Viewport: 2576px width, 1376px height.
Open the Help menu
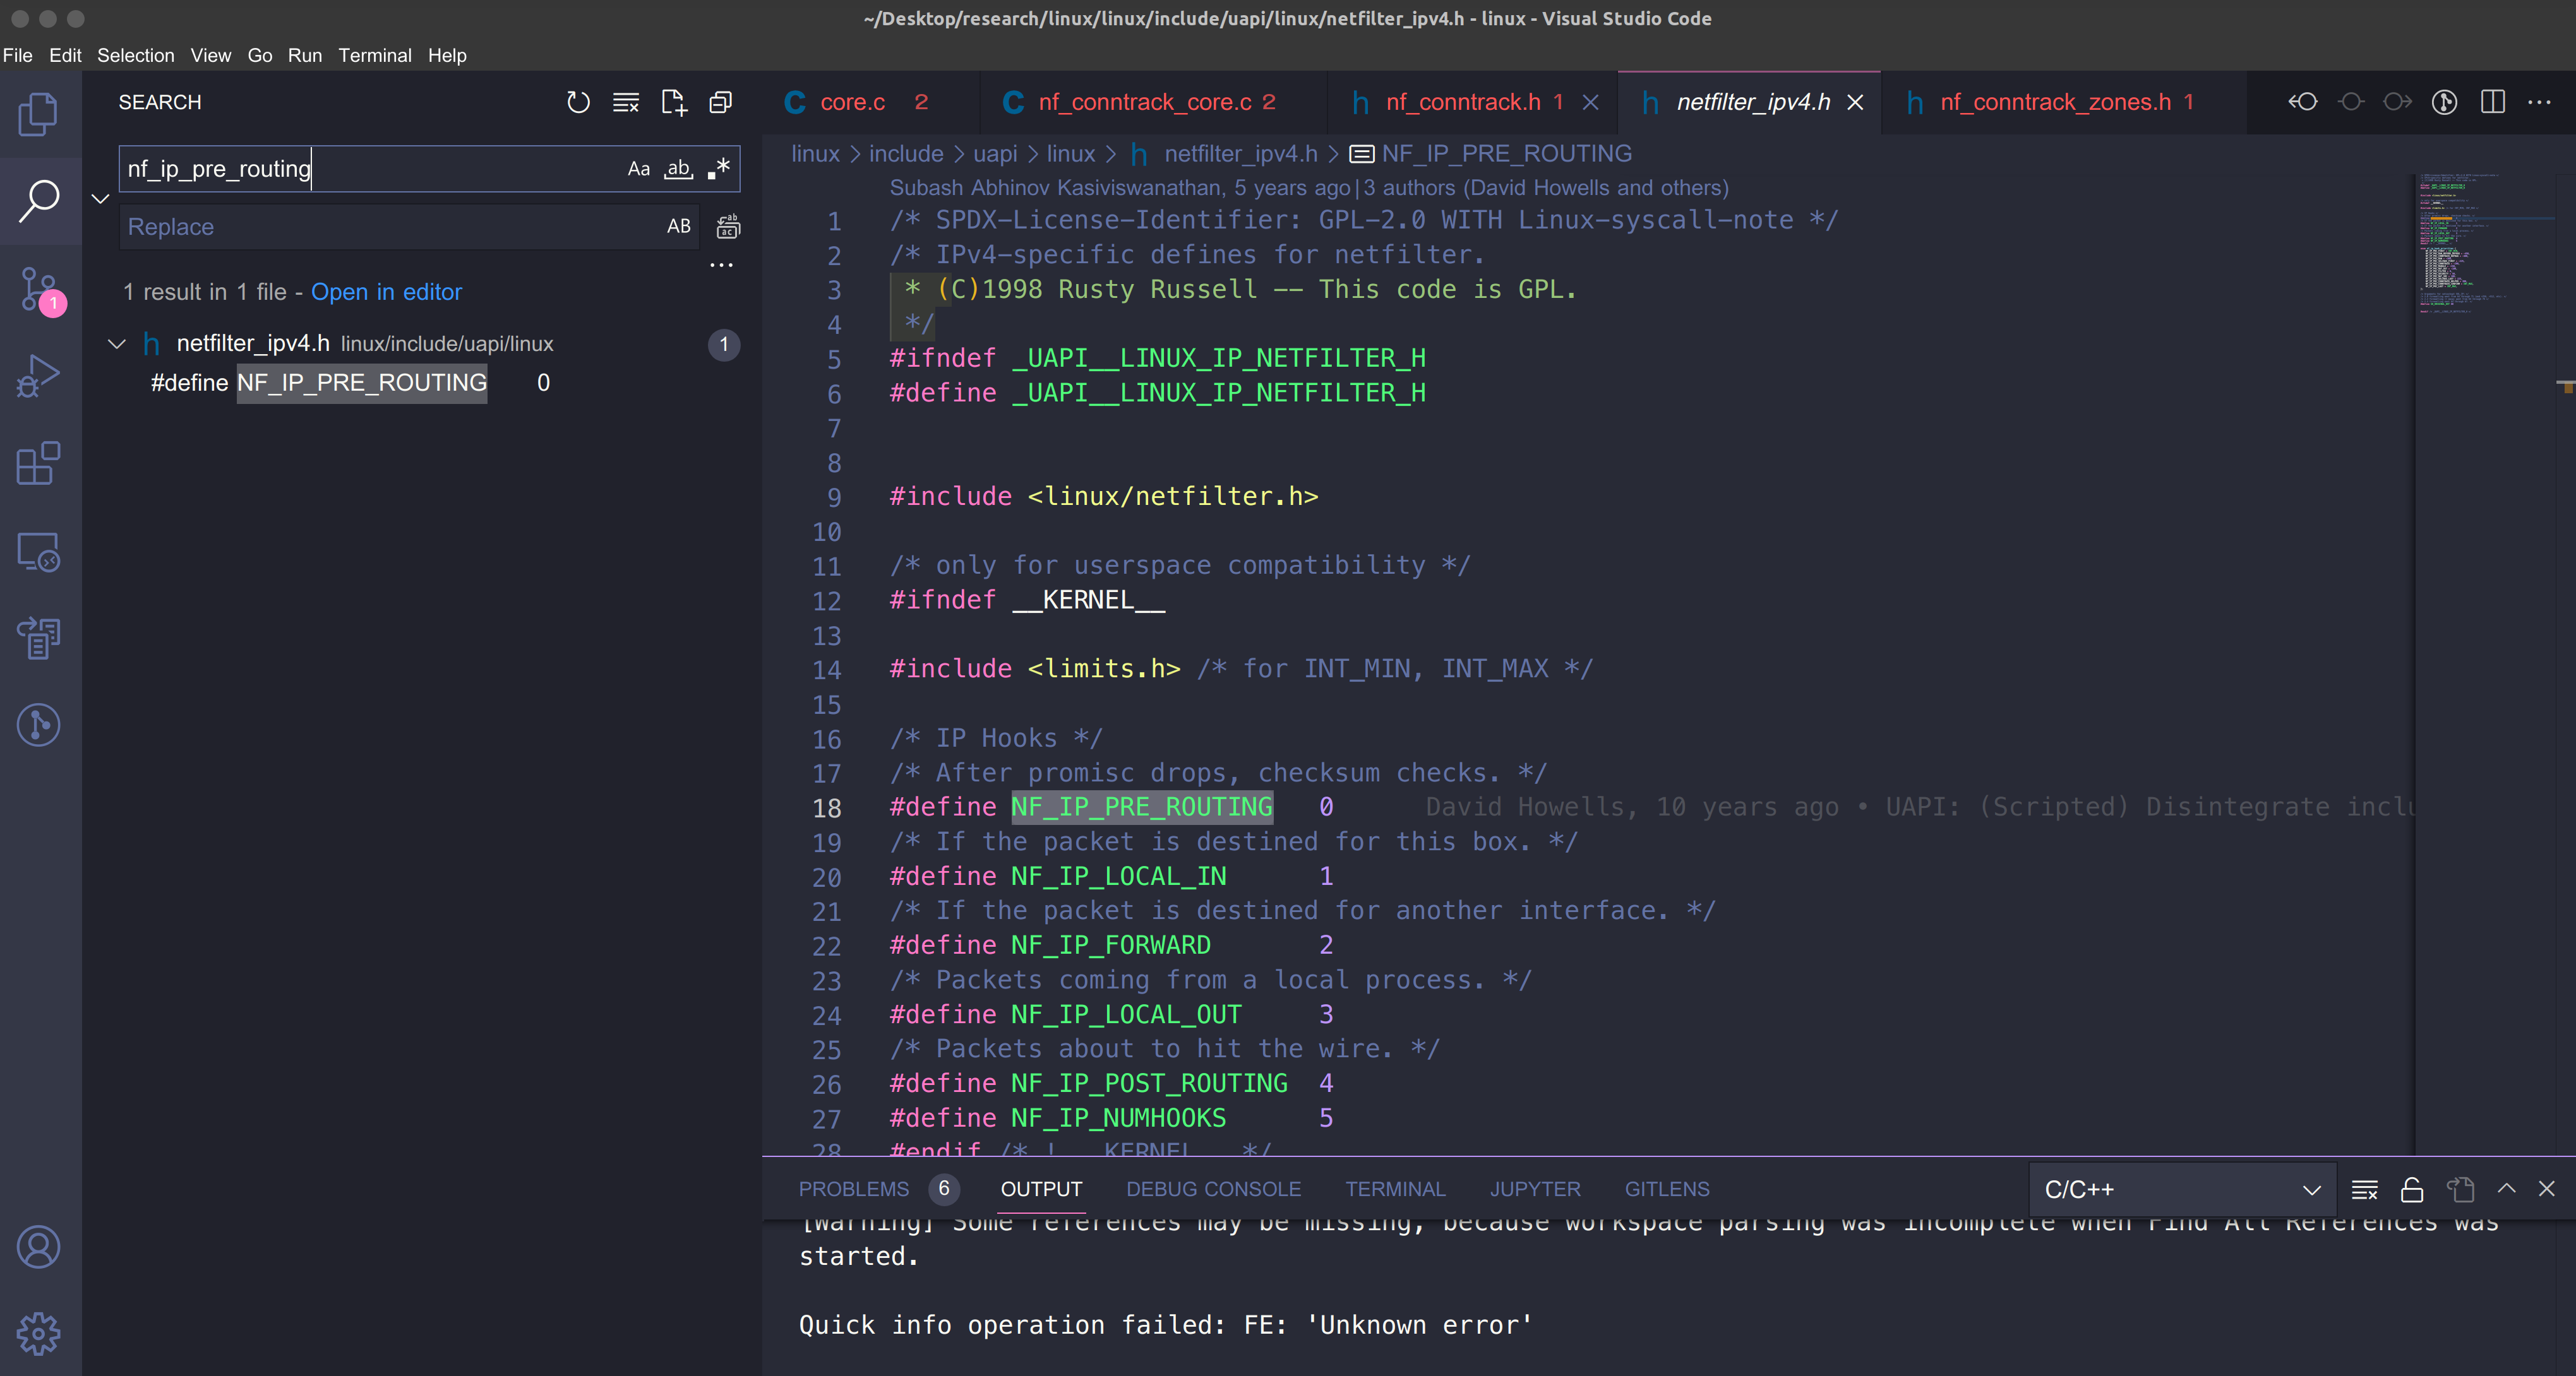[447, 55]
